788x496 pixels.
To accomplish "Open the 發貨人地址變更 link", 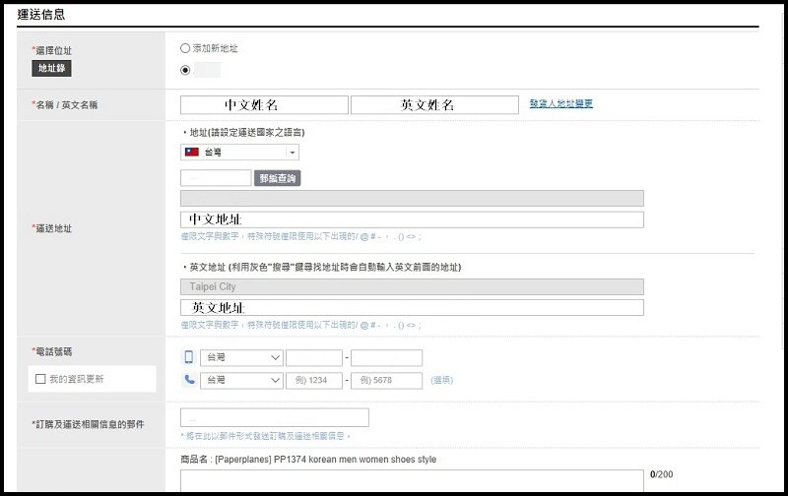I will (560, 103).
